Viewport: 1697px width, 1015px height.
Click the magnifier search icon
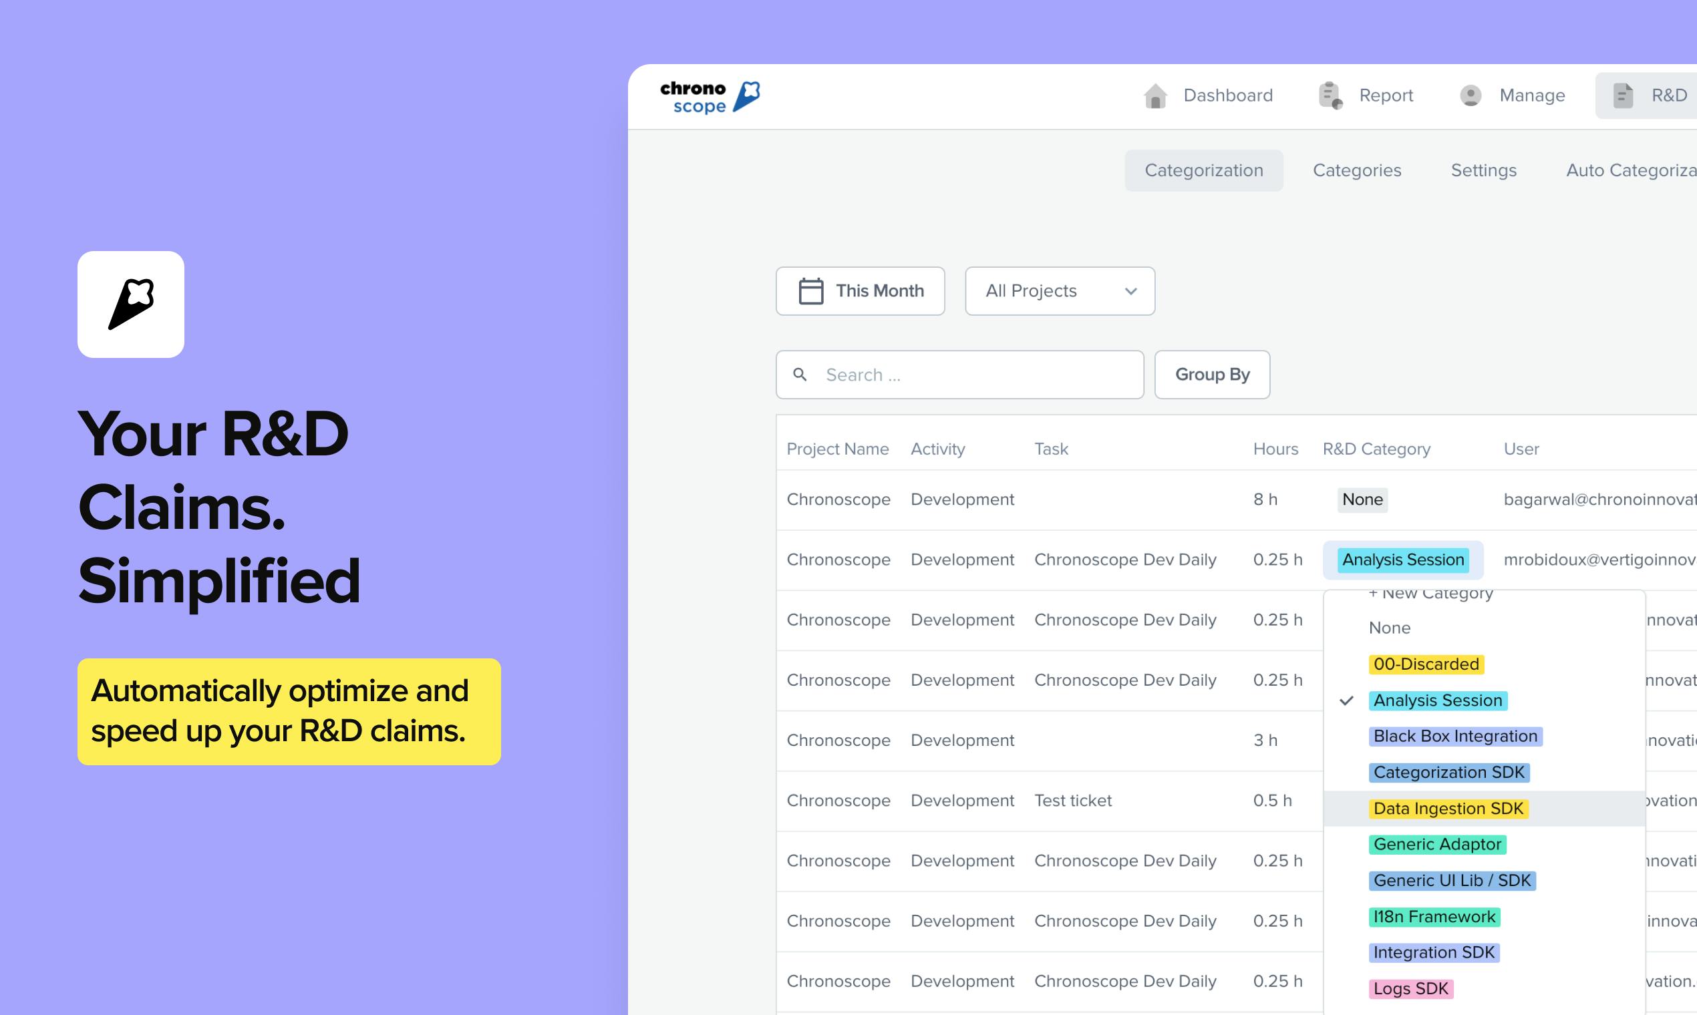tap(799, 375)
